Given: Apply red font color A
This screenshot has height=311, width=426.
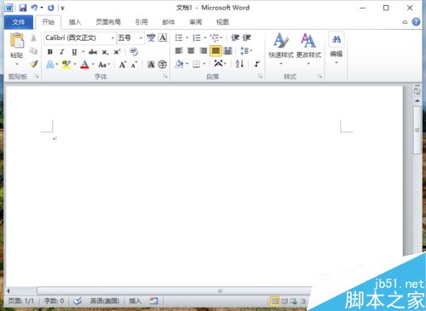Looking at the screenshot, I should 84,65.
